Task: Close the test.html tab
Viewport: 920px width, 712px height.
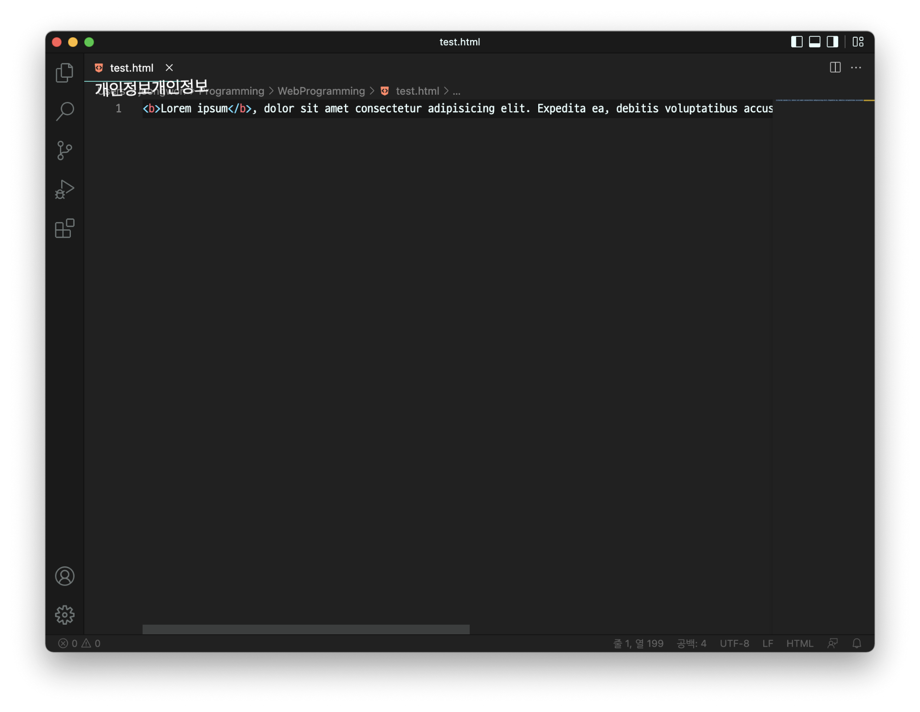Action: coord(169,68)
